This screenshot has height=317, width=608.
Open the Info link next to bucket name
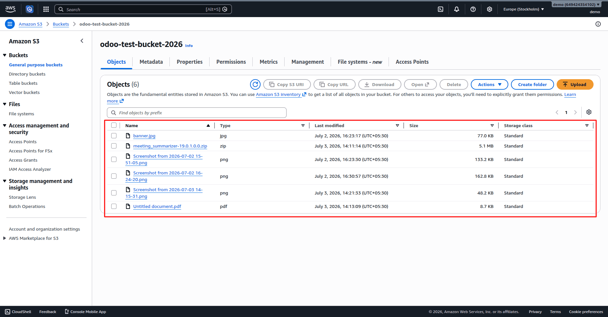[189, 46]
